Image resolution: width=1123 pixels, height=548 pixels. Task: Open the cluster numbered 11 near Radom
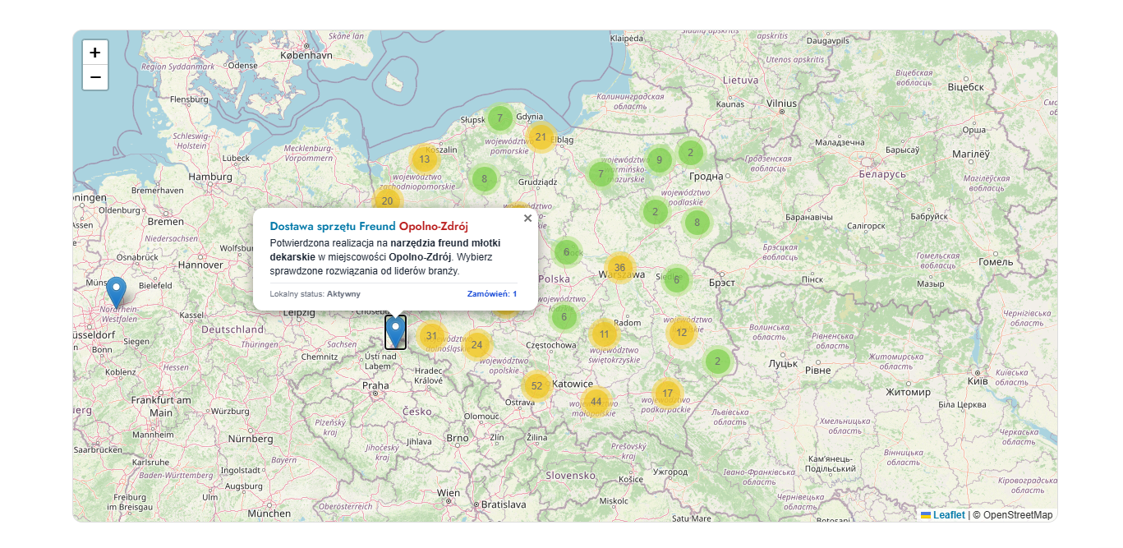[x=604, y=334]
